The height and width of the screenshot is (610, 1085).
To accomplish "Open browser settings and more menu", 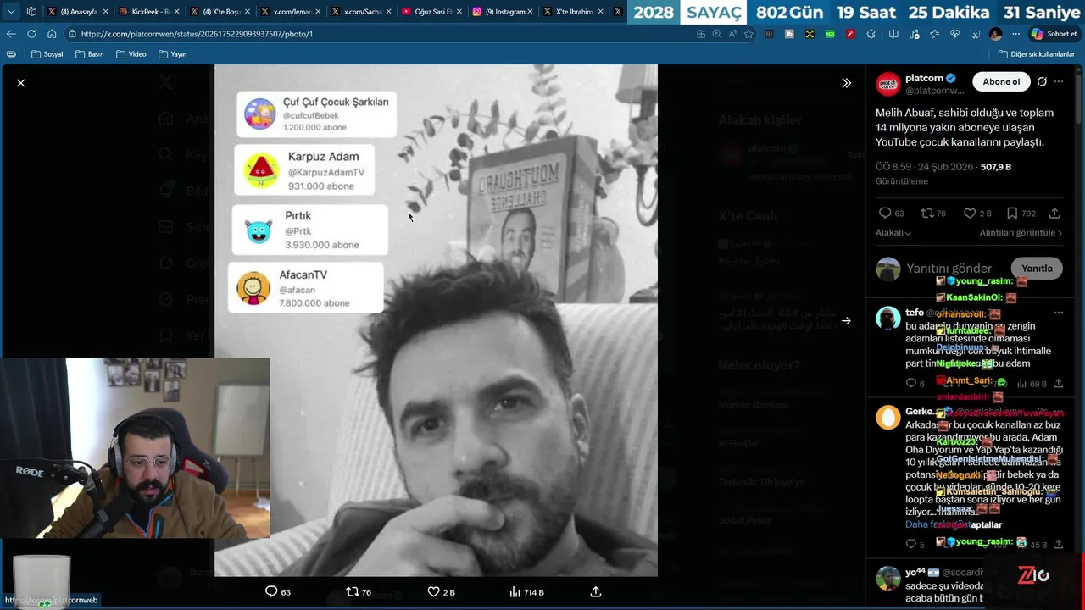I will click(x=1015, y=34).
